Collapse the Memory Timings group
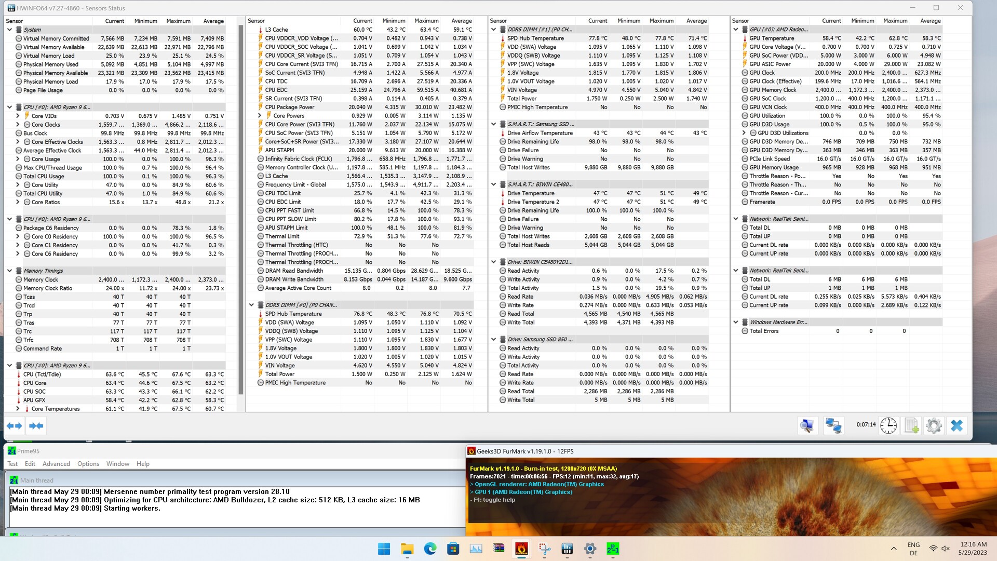The width and height of the screenshot is (997, 561). click(9, 271)
